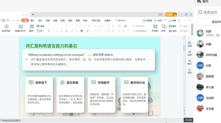The height and width of the screenshot is (123, 221).
Task: Toggle Underline formatting
Action: 57,31
